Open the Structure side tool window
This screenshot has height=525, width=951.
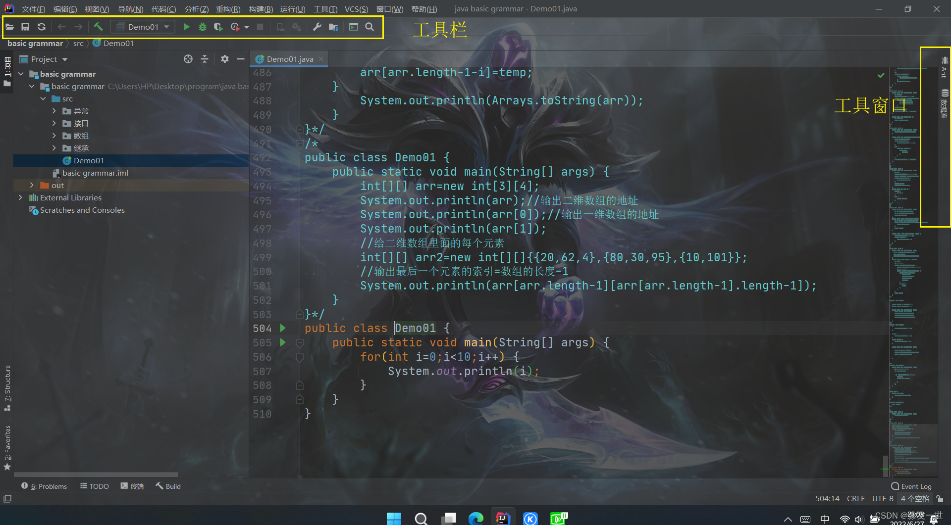point(7,387)
